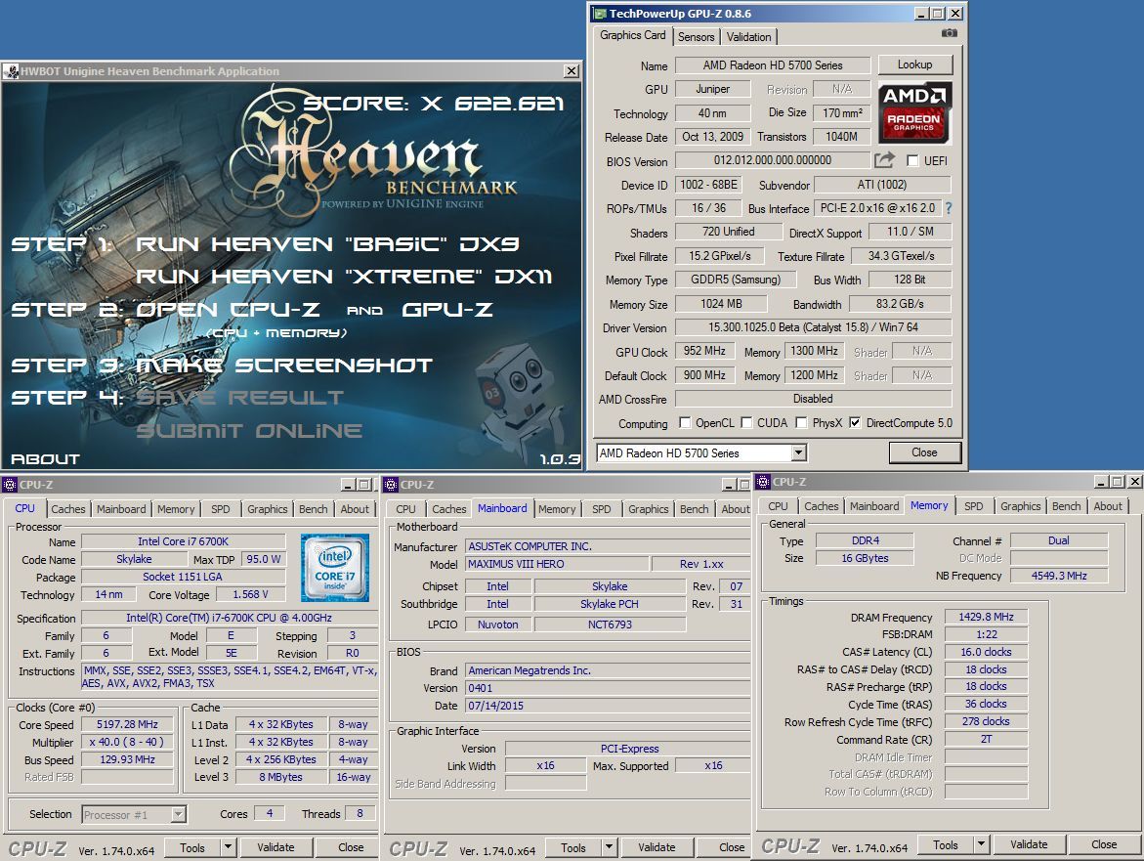Click the BIOS Version field in GPU-Z
1144x861 pixels.
coord(773,160)
